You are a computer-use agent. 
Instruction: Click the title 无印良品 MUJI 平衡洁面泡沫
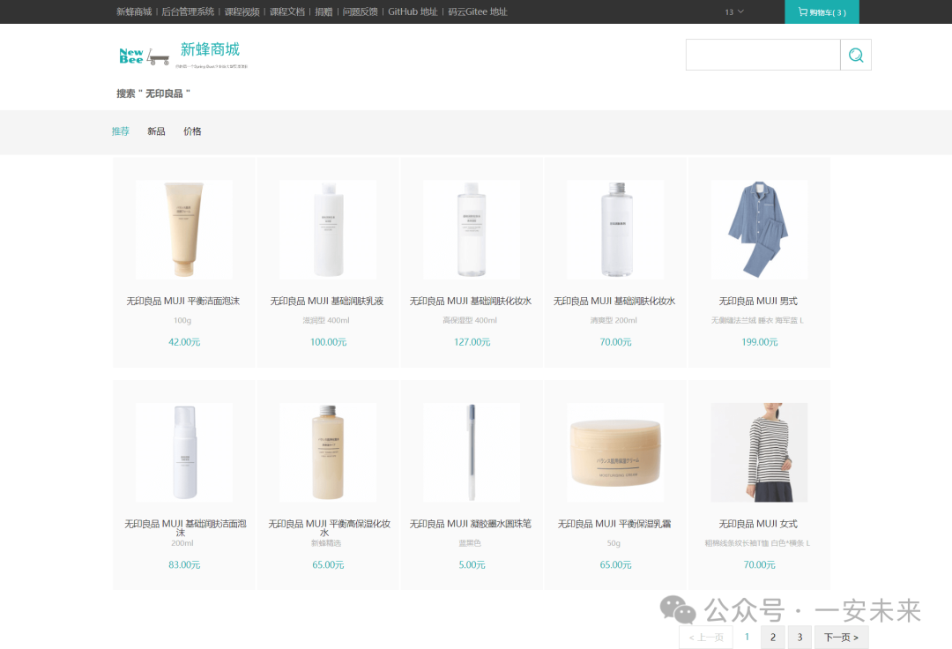(182, 301)
